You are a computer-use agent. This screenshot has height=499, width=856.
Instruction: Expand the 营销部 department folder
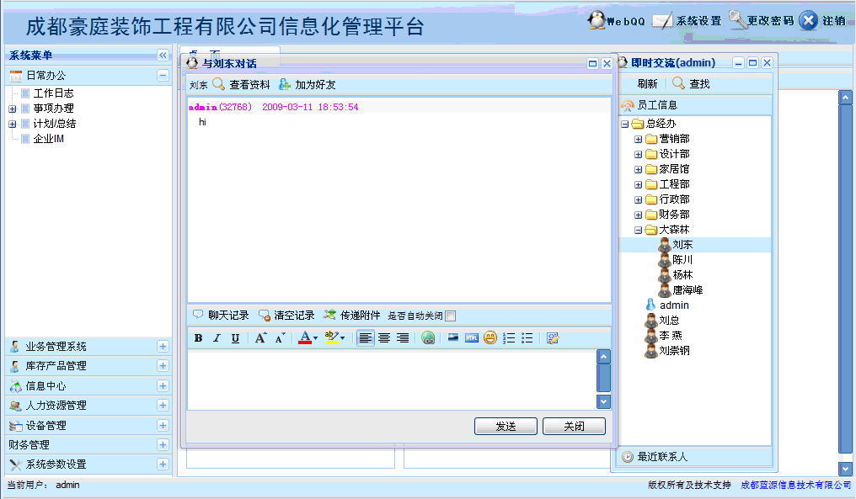tap(639, 139)
